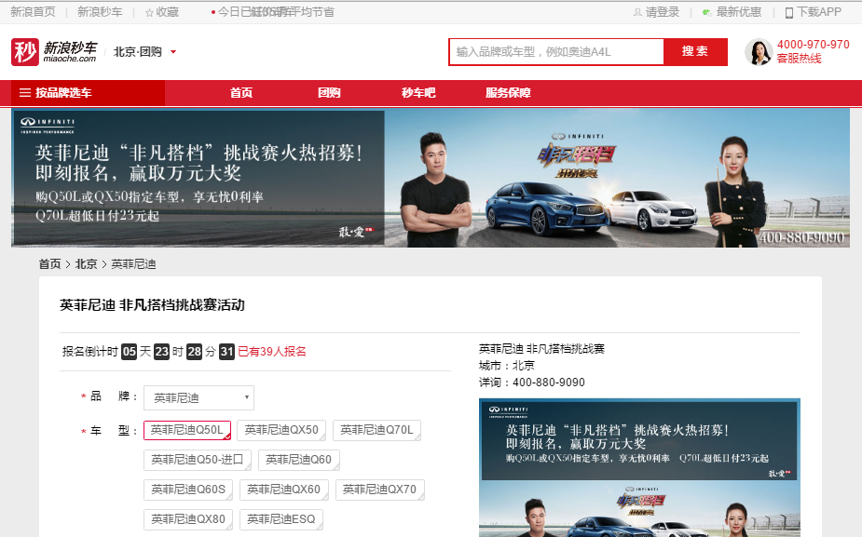Open the 品牌 英菲尼迪 dropdown
The image size is (862, 537).
point(199,397)
